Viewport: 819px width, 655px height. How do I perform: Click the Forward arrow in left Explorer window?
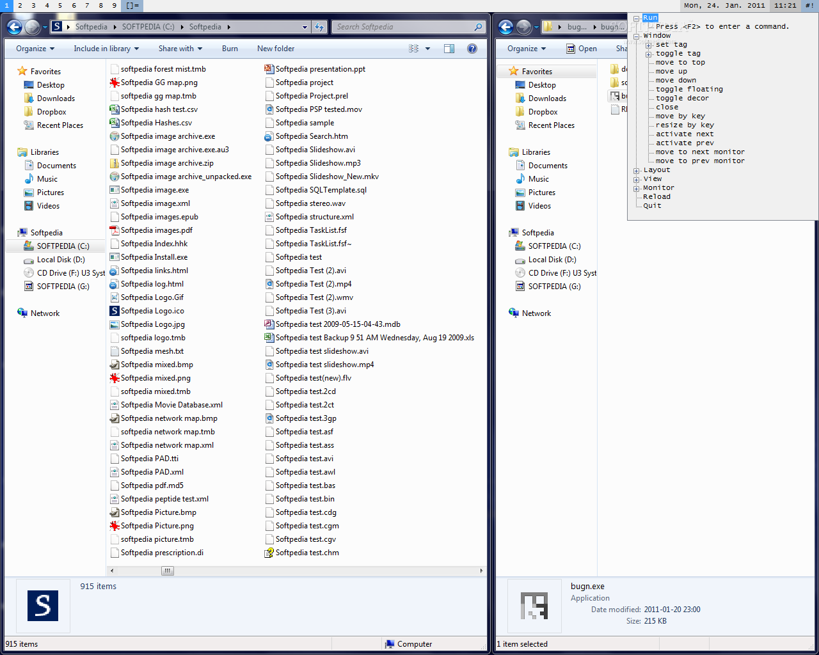pyautogui.click(x=32, y=27)
